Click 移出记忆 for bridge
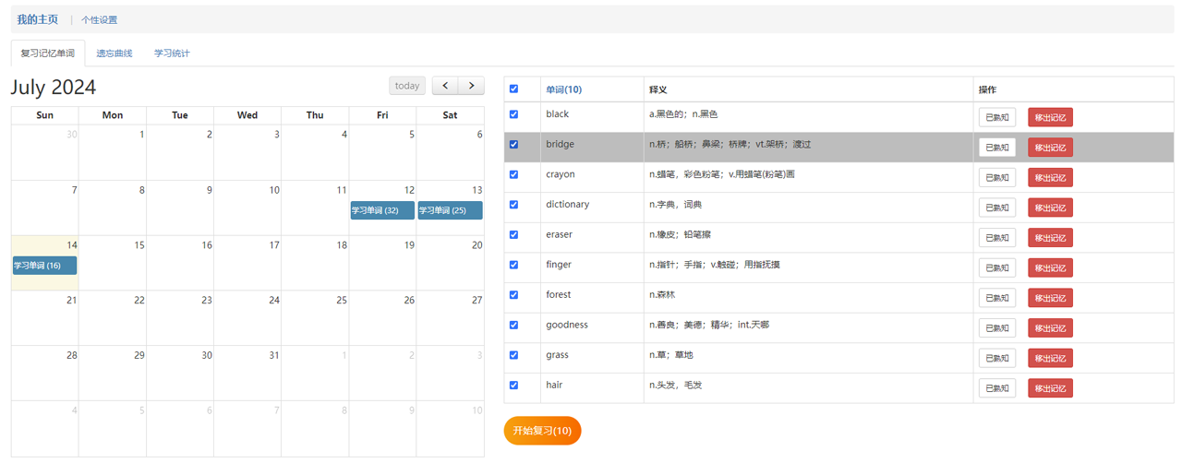Image resolution: width=1182 pixels, height=463 pixels. [1050, 148]
